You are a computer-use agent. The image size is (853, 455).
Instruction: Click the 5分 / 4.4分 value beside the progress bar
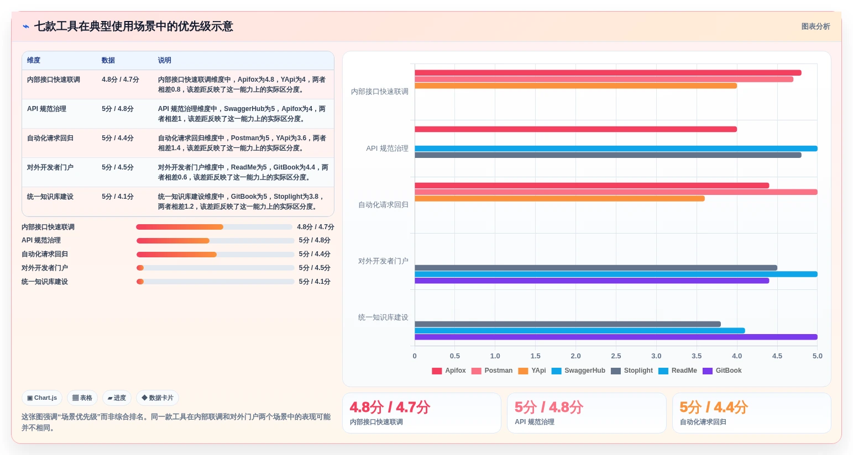[315, 254]
